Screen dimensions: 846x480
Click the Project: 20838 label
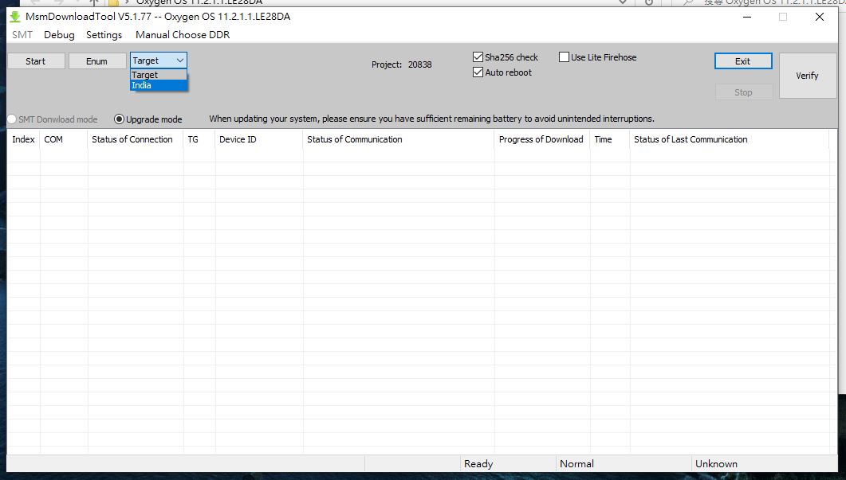point(401,64)
